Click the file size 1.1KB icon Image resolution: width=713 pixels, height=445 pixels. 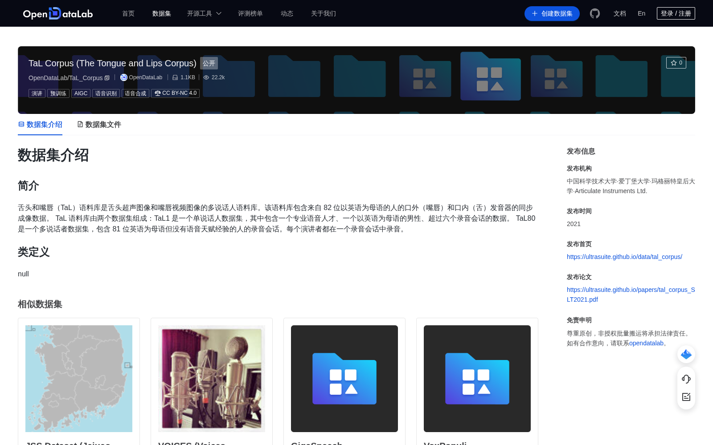coord(175,77)
